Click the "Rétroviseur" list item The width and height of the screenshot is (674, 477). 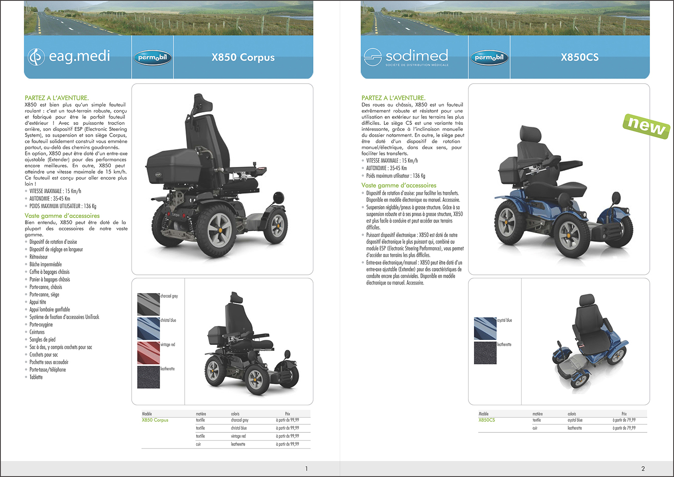click(x=39, y=257)
